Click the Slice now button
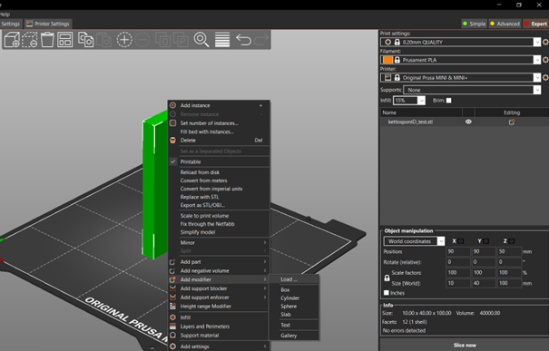 coord(465,345)
